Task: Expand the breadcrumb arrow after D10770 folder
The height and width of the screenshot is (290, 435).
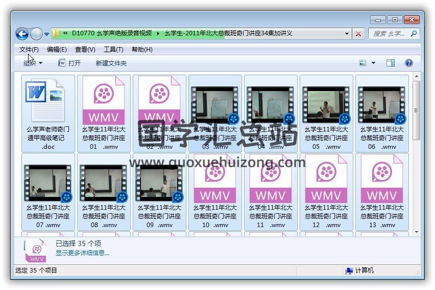Action: pos(158,34)
